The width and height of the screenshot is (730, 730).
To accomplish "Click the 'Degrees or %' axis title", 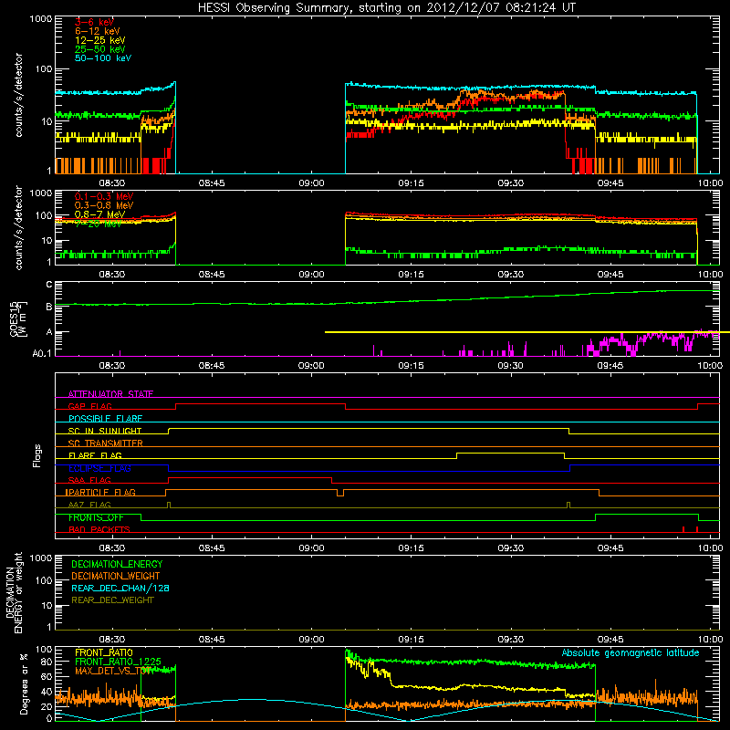I will click(24, 683).
